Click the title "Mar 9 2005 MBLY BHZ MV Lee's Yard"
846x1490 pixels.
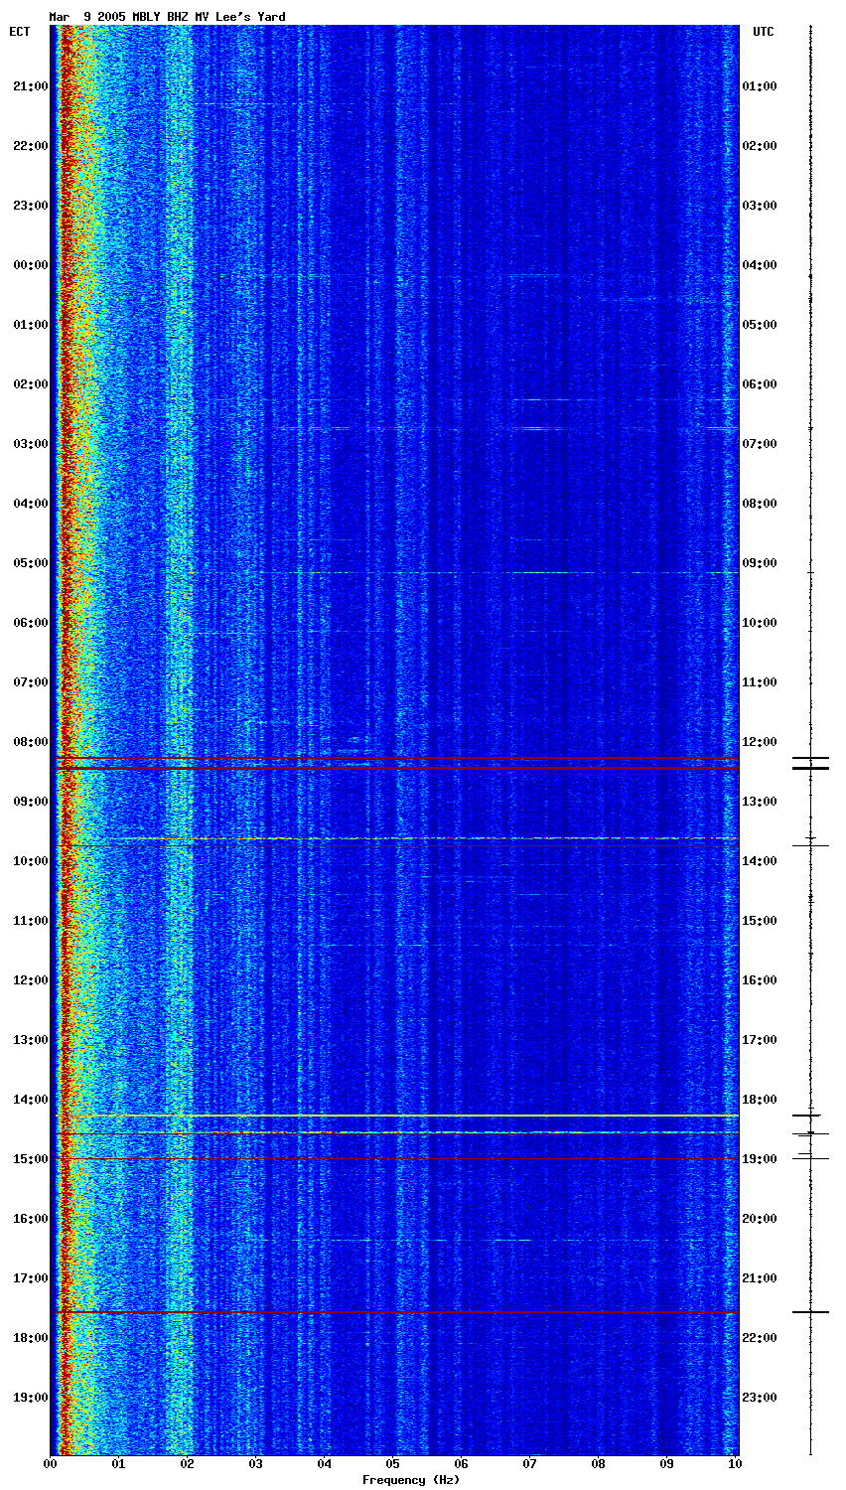point(168,17)
